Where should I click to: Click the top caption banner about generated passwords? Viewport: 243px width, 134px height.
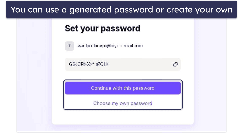click(x=121, y=10)
